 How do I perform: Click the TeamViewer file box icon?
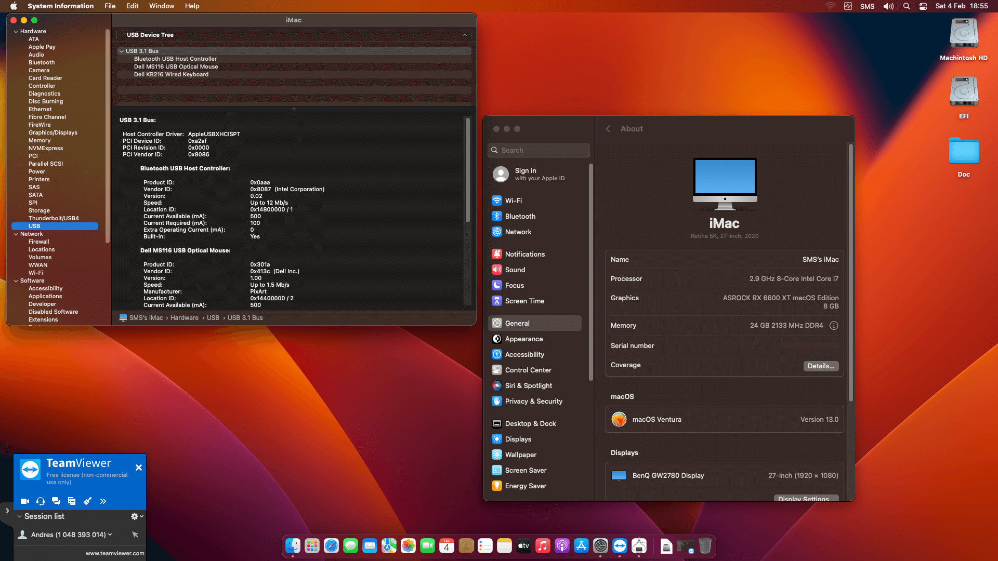click(72, 501)
